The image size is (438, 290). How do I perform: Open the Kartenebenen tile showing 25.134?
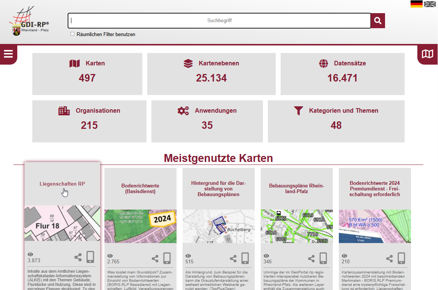coord(211,74)
